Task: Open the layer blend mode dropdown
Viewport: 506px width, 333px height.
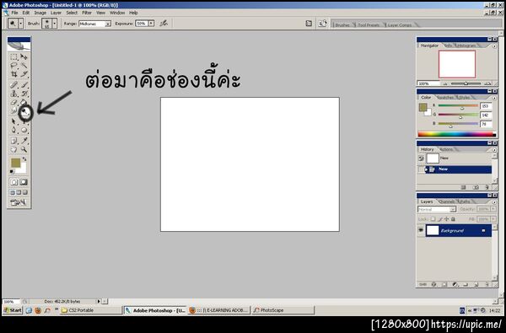Action: click(437, 209)
